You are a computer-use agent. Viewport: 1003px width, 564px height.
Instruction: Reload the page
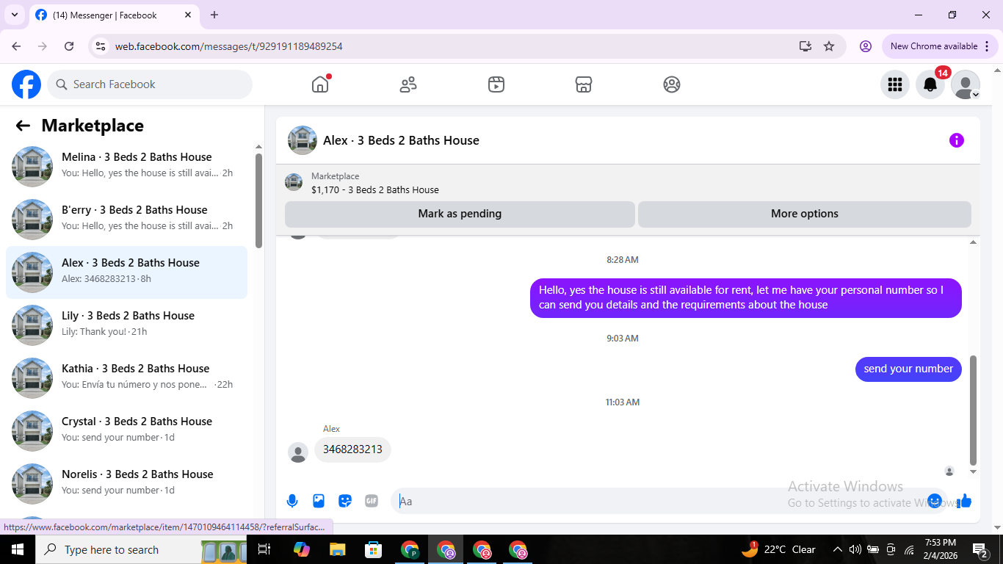(x=69, y=46)
